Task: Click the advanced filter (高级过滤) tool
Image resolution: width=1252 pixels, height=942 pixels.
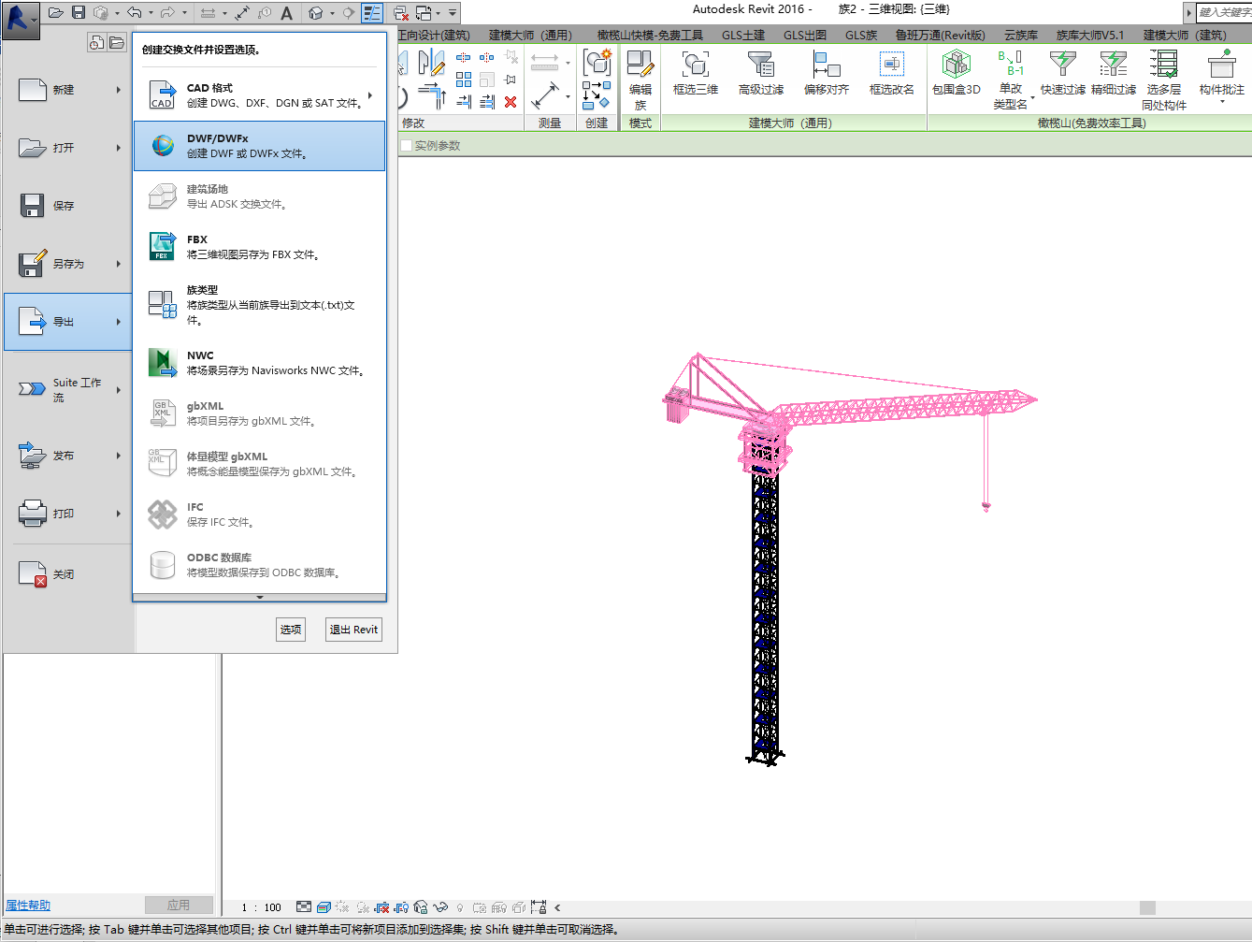Action: pos(761,73)
